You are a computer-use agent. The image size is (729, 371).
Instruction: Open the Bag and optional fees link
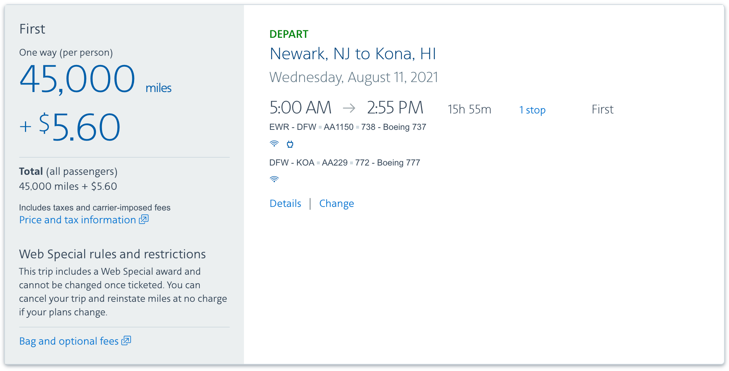pos(69,341)
